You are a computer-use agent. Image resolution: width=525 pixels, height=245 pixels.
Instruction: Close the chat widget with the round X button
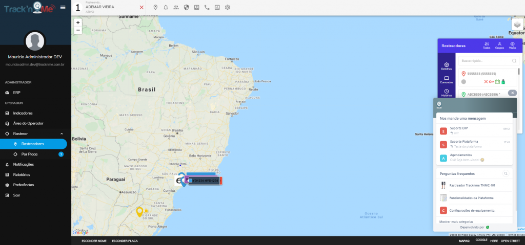[512, 93]
